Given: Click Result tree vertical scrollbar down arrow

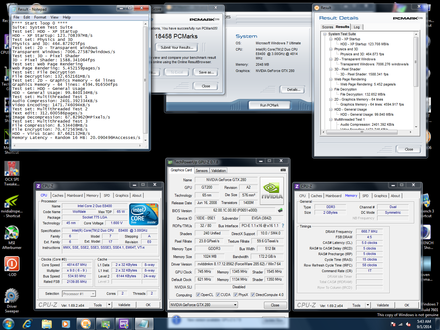Looking at the screenshot, I should pos(416,127).
